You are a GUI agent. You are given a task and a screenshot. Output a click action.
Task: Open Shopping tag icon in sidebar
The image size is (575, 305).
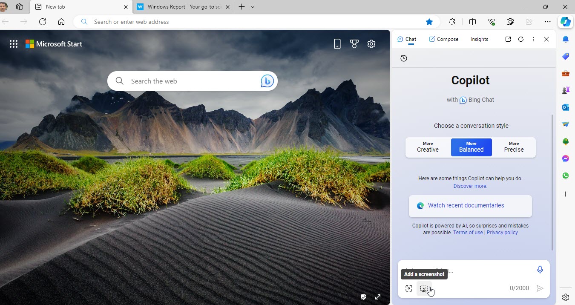click(x=566, y=56)
